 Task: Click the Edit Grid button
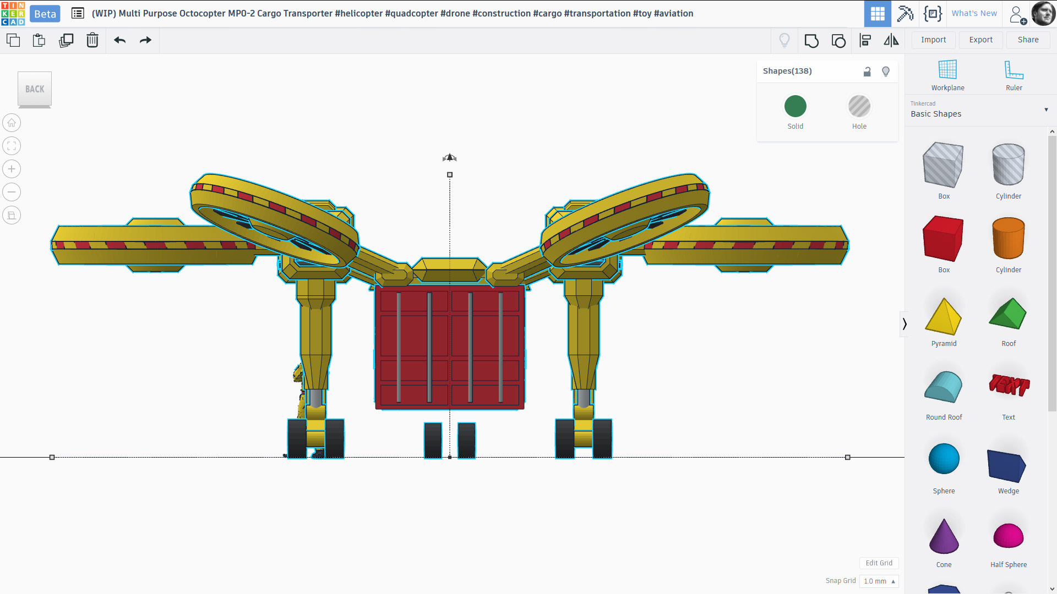pyautogui.click(x=879, y=563)
